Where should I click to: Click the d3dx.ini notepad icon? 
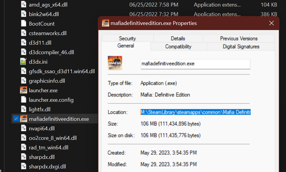click(23, 62)
